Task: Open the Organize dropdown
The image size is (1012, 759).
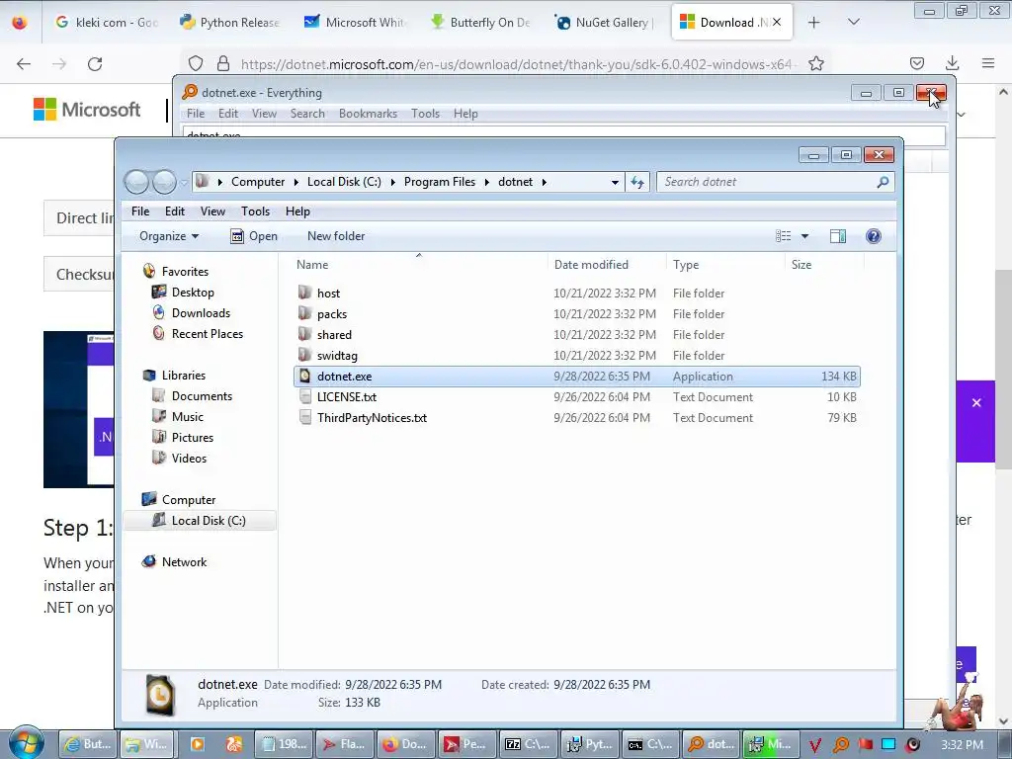Action: click(x=168, y=236)
